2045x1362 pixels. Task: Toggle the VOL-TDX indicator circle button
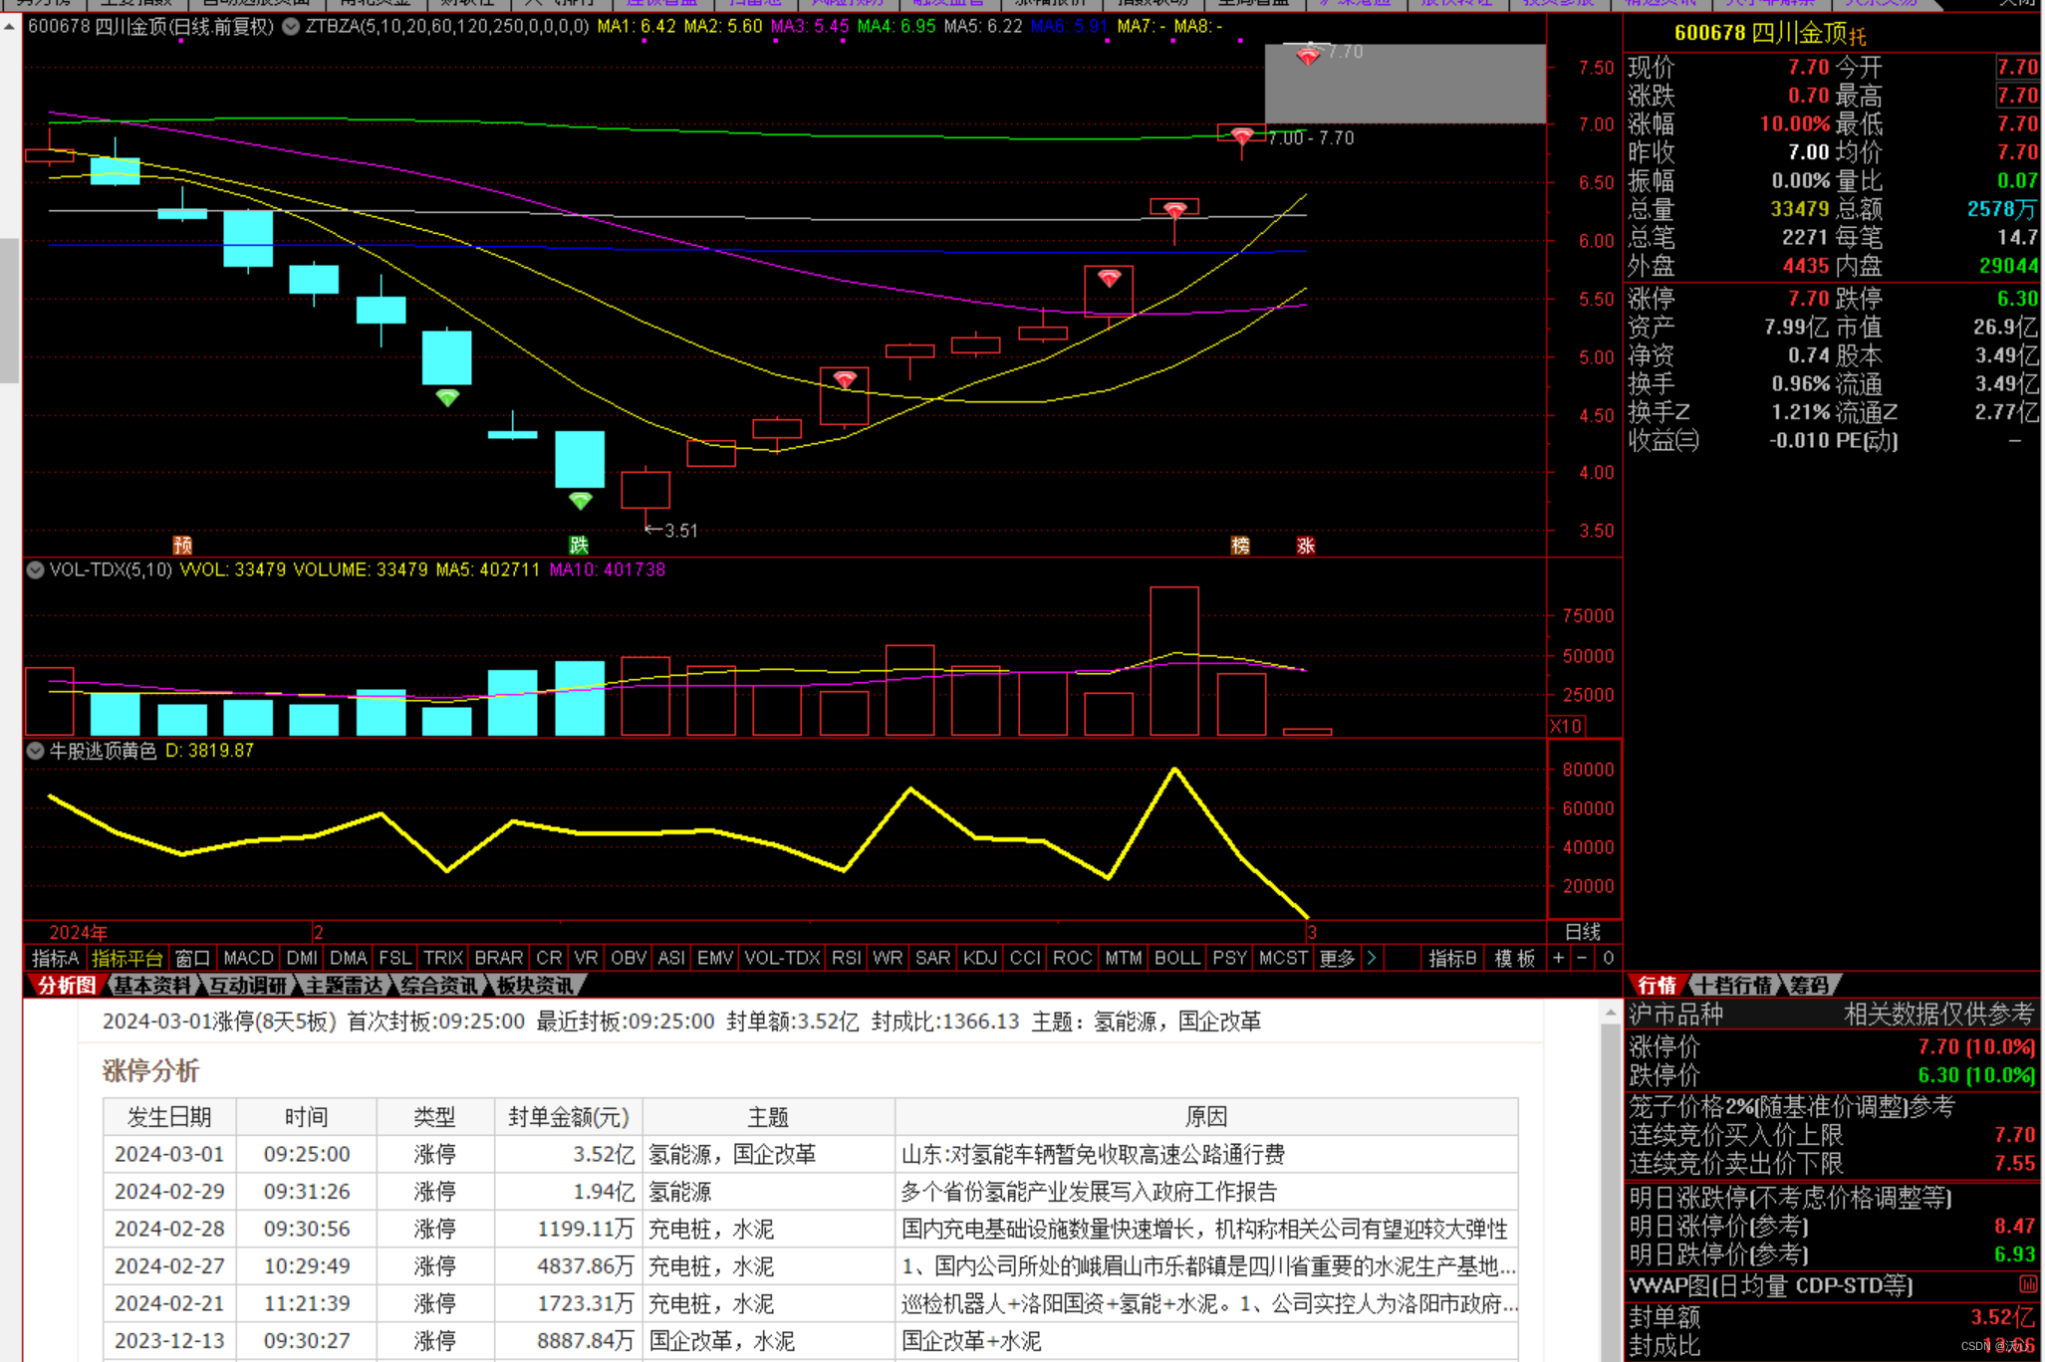coord(35,569)
